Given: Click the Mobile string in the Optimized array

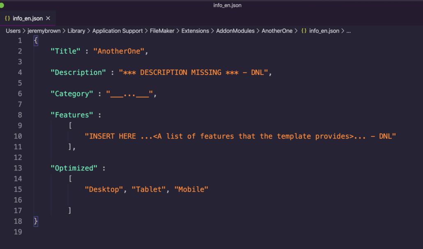Looking at the screenshot, I should (191, 189).
